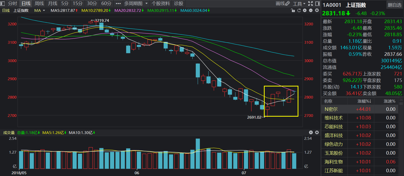The image size is (404, 176).
Task: Select 维科技术 in the stock list
Action: (334, 118)
